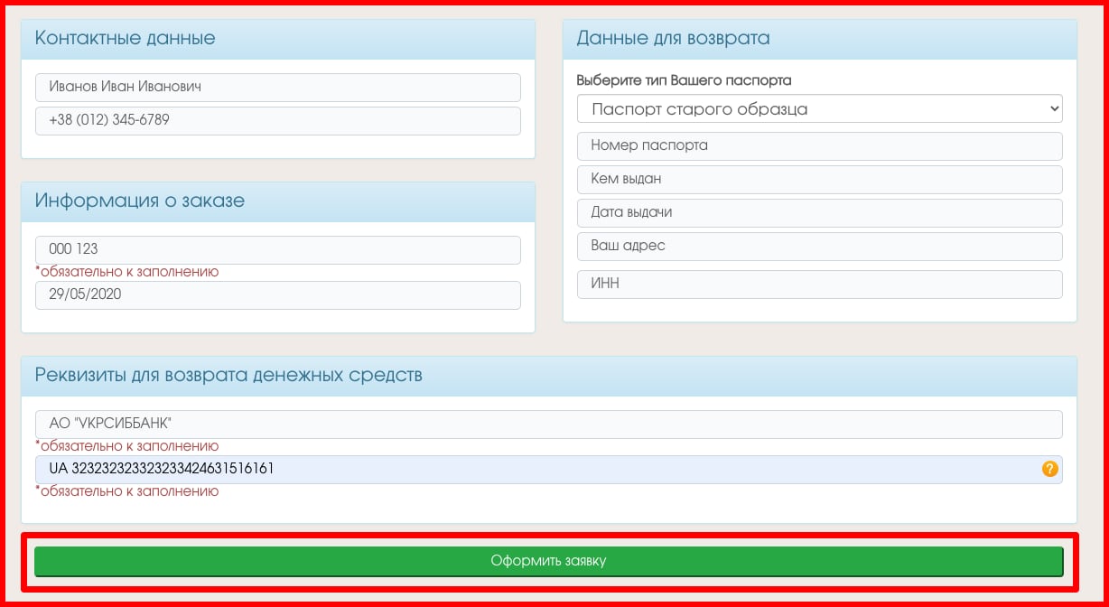This screenshot has width=1109, height=607.
Task: Click the Ваш адрес input field
Action: tap(819, 246)
